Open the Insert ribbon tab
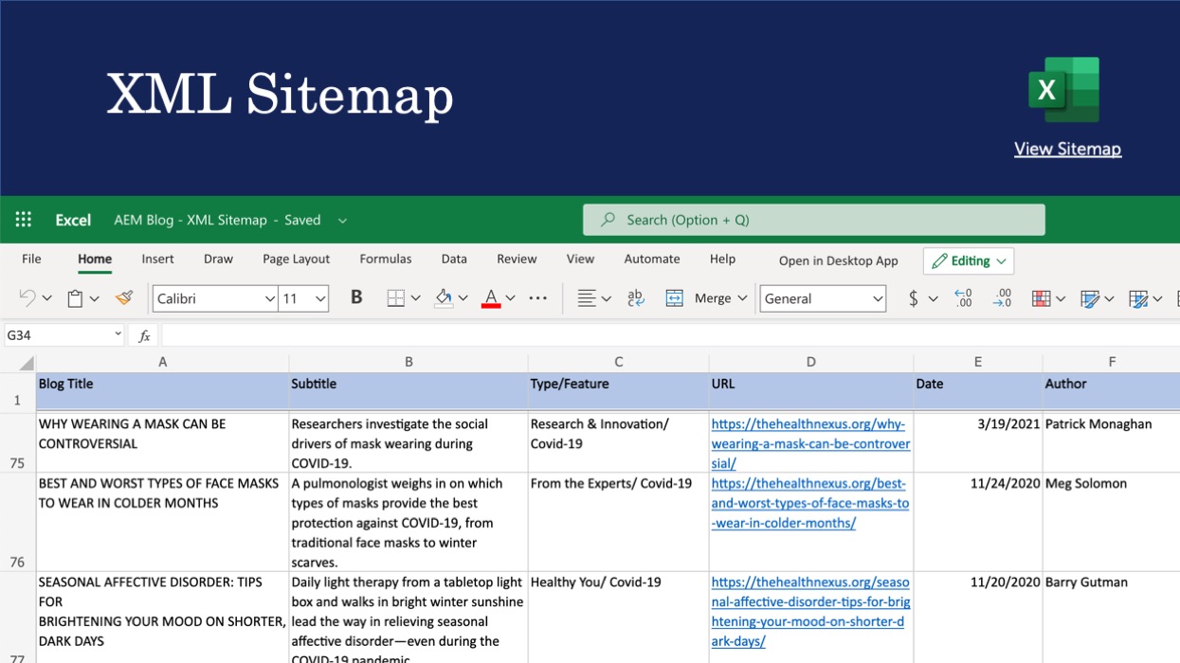 157,259
